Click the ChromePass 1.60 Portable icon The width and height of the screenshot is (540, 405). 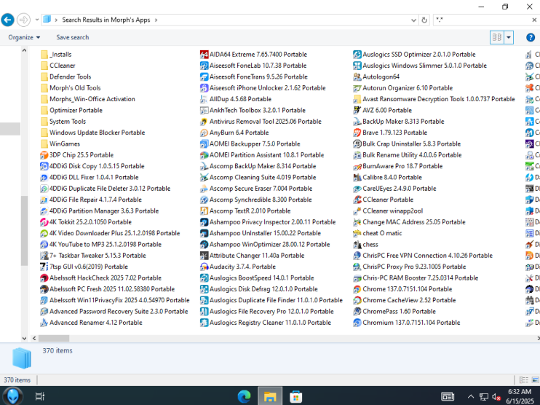(x=357, y=312)
